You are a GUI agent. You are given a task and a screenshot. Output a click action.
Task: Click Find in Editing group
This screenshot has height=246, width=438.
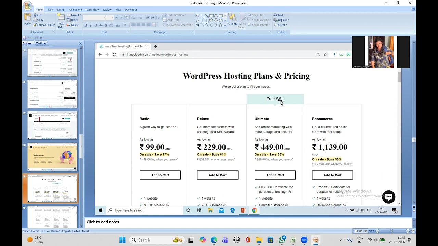(x=278, y=15)
